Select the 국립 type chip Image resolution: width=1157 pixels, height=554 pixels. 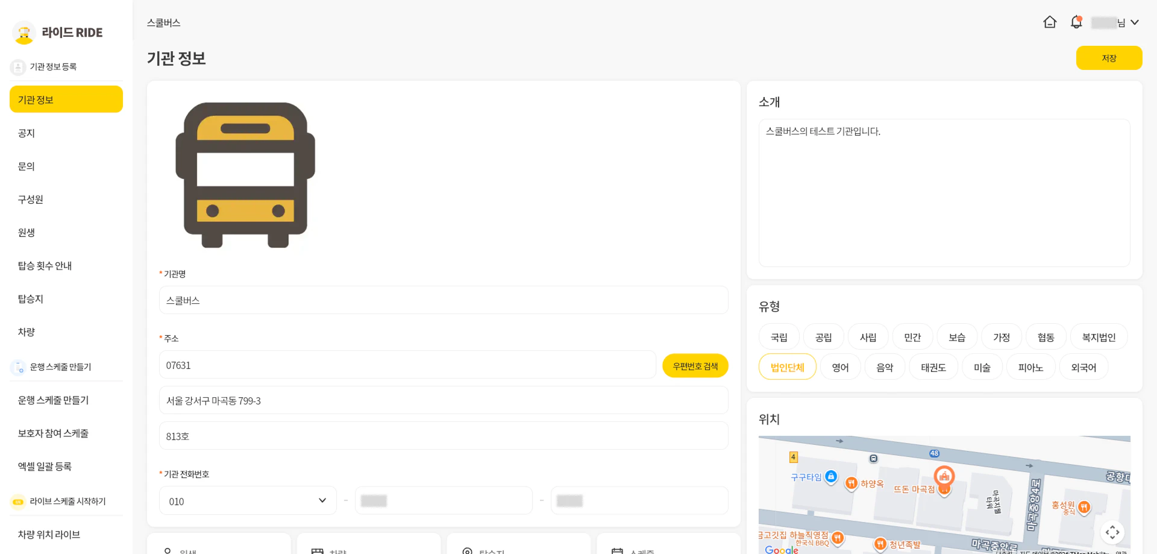click(779, 338)
